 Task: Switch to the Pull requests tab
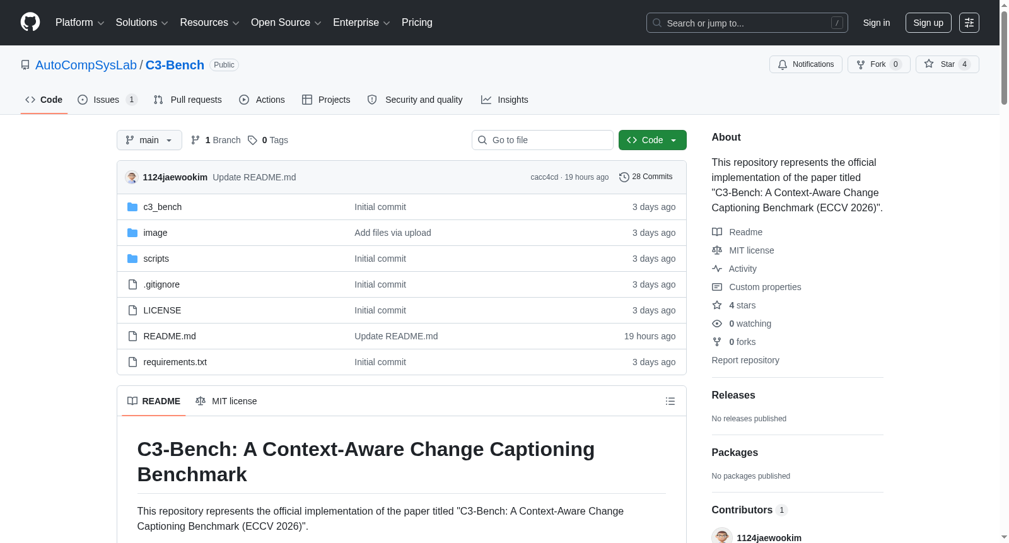click(x=188, y=100)
